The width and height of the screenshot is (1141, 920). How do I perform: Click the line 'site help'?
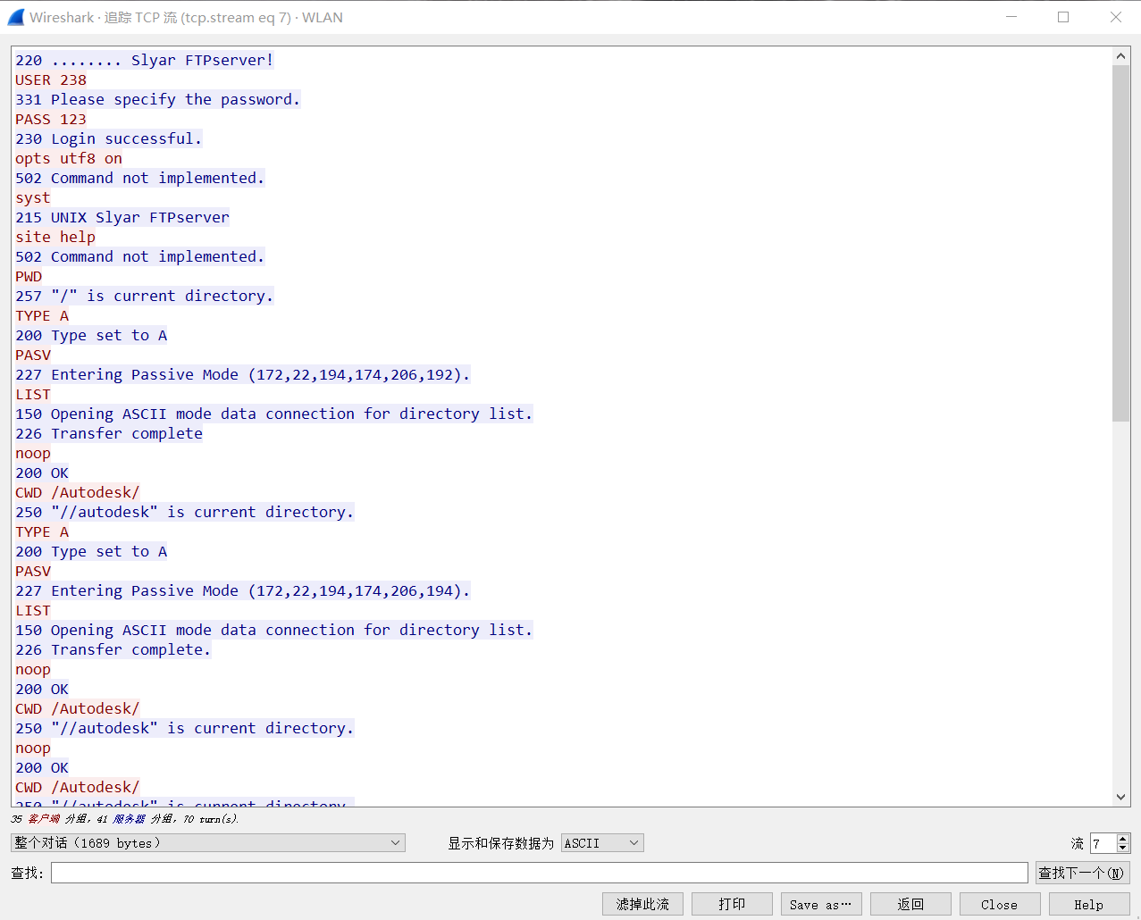55,237
